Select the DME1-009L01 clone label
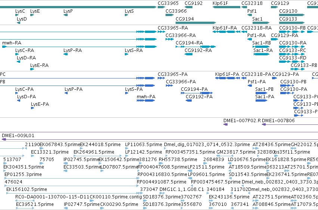 (x=18, y=136)
